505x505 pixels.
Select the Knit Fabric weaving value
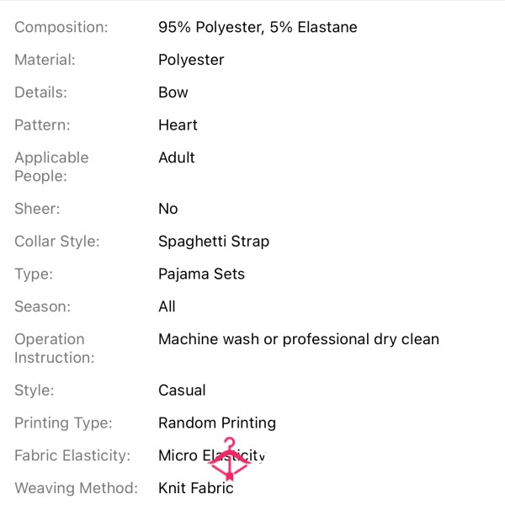click(x=196, y=488)
